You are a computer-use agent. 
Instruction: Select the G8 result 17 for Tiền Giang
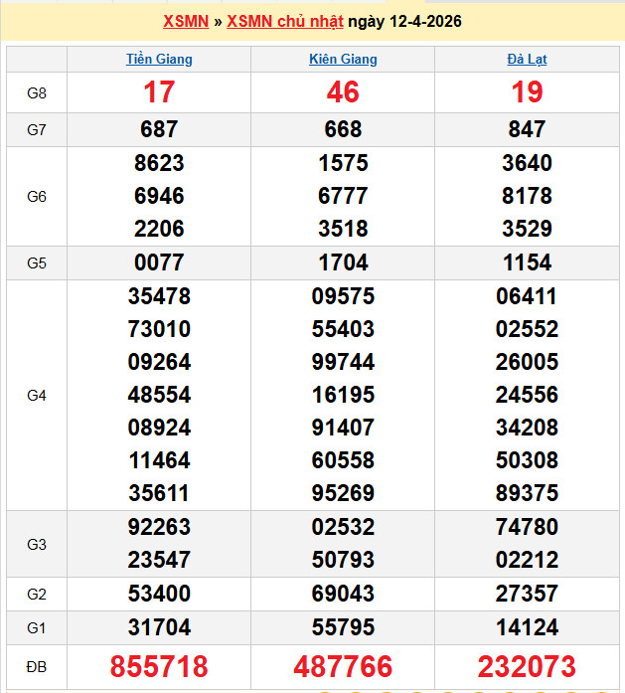[x=159, y=92]
